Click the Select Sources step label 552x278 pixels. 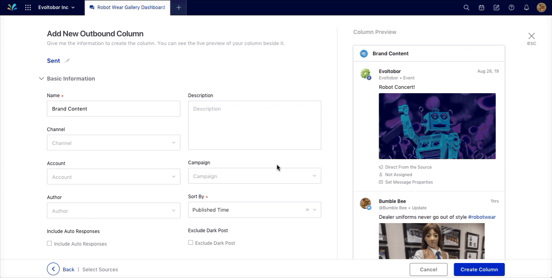(100, 270)
